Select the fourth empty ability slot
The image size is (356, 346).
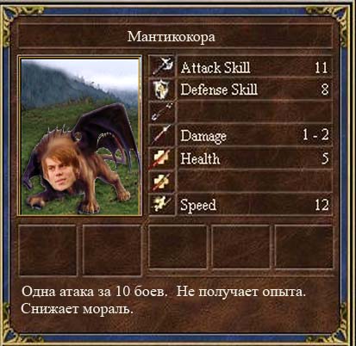(240, 247)
